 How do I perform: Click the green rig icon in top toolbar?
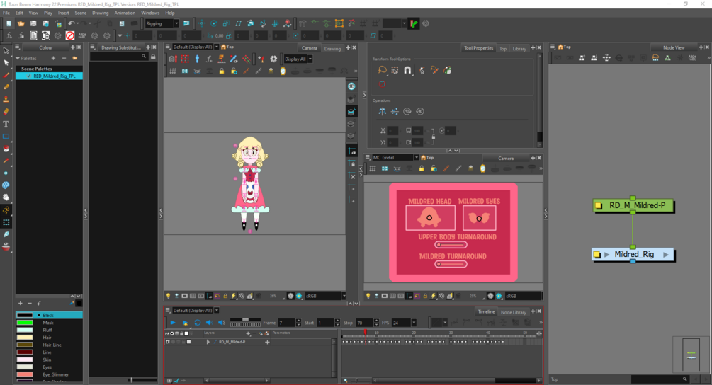coord(414,23)
